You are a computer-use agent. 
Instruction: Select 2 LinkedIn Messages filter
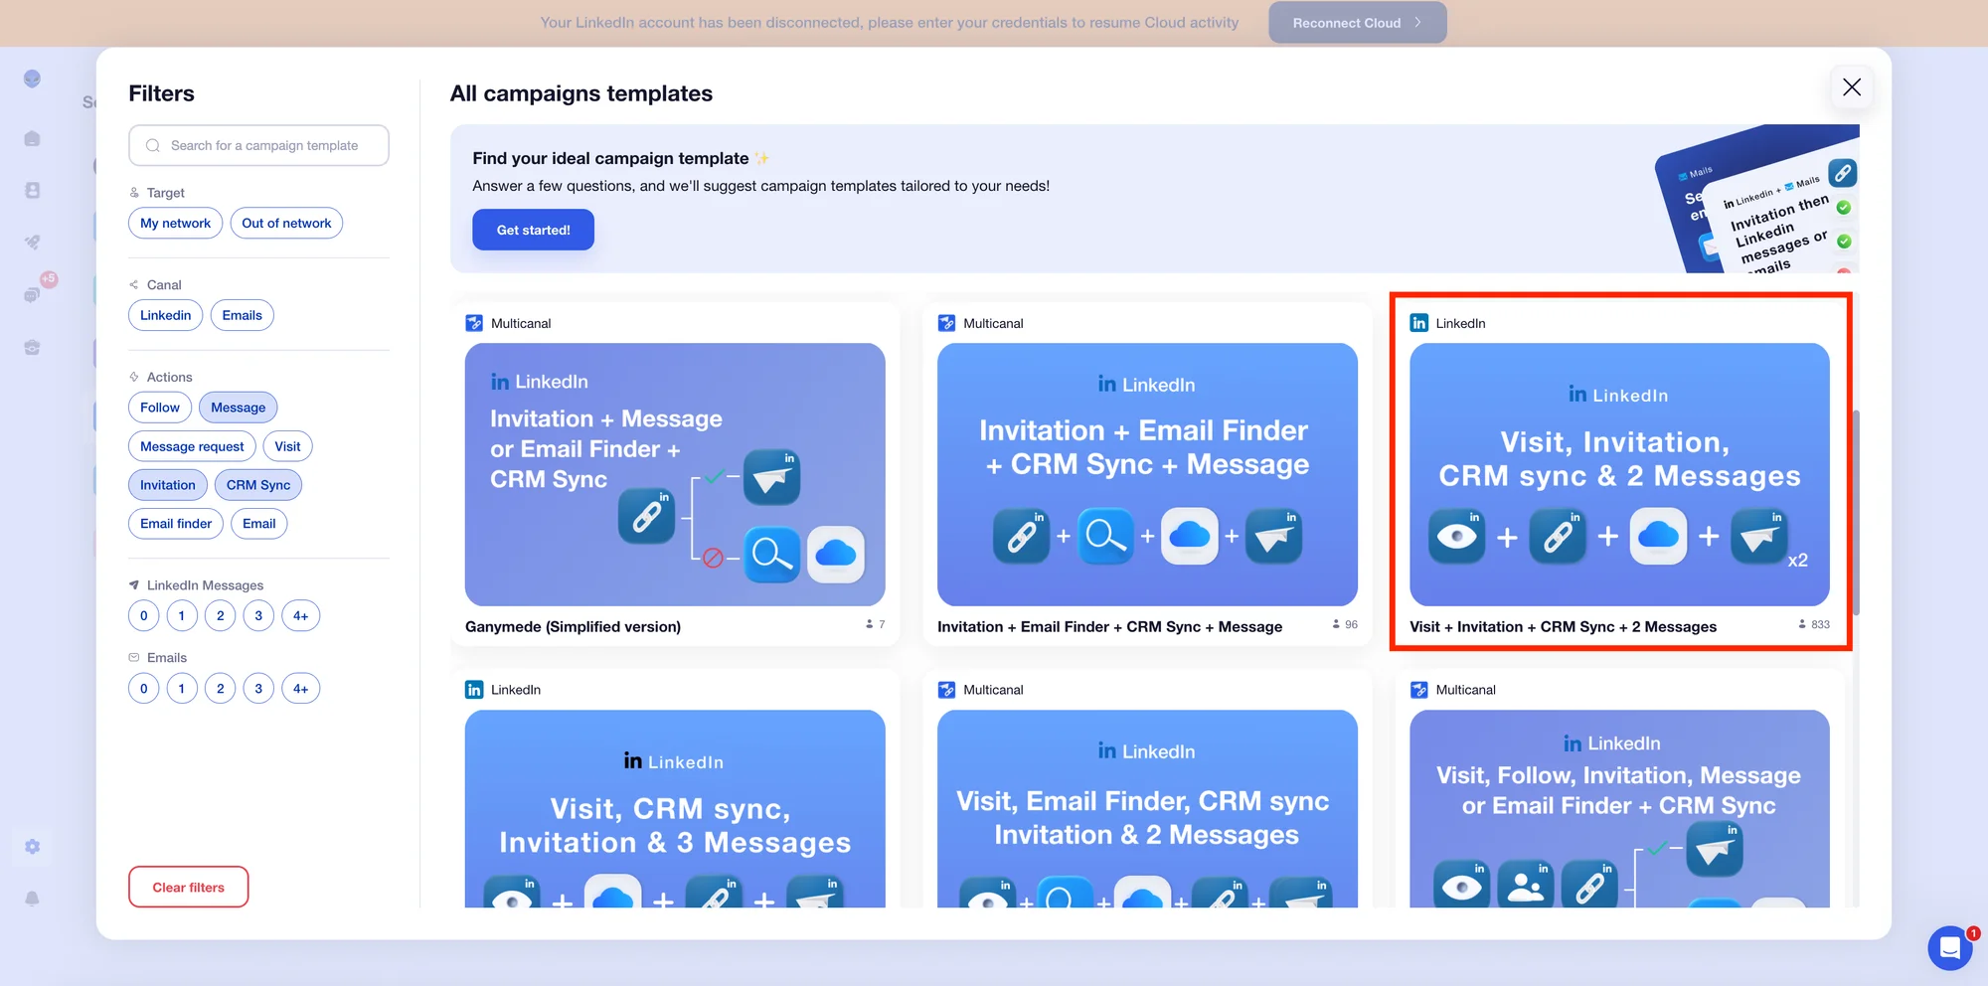(x=221, y=616)
